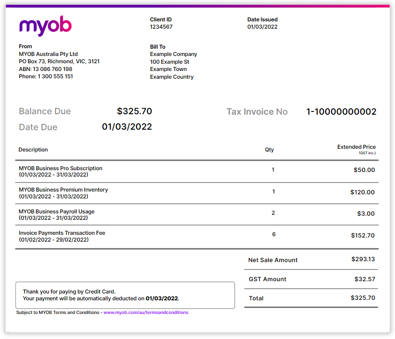Click the date beside Date Due
The width and height of the screenshot is (395, 339).
127,127
